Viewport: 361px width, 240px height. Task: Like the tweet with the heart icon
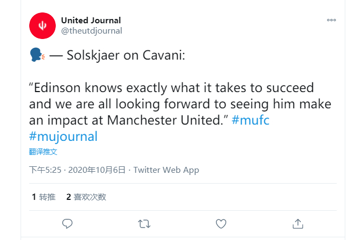coord(221,224)
